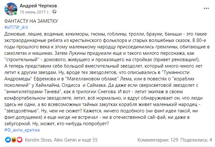Show the reactions list via 'и ещё 55'
The height and width of the screenshot is (147, 215).
click(88, 140)
